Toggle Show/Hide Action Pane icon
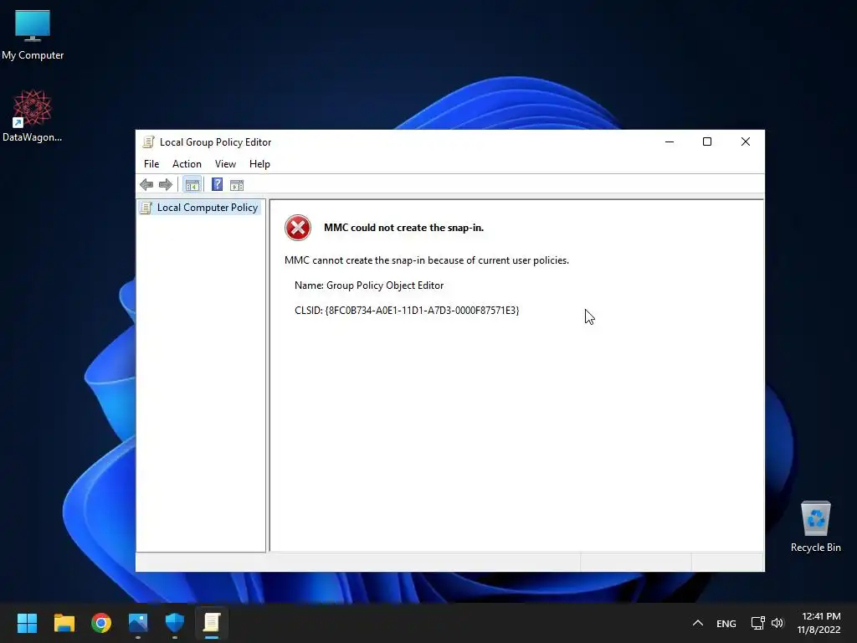The image size is (857, 643). (x=237, y=185)
